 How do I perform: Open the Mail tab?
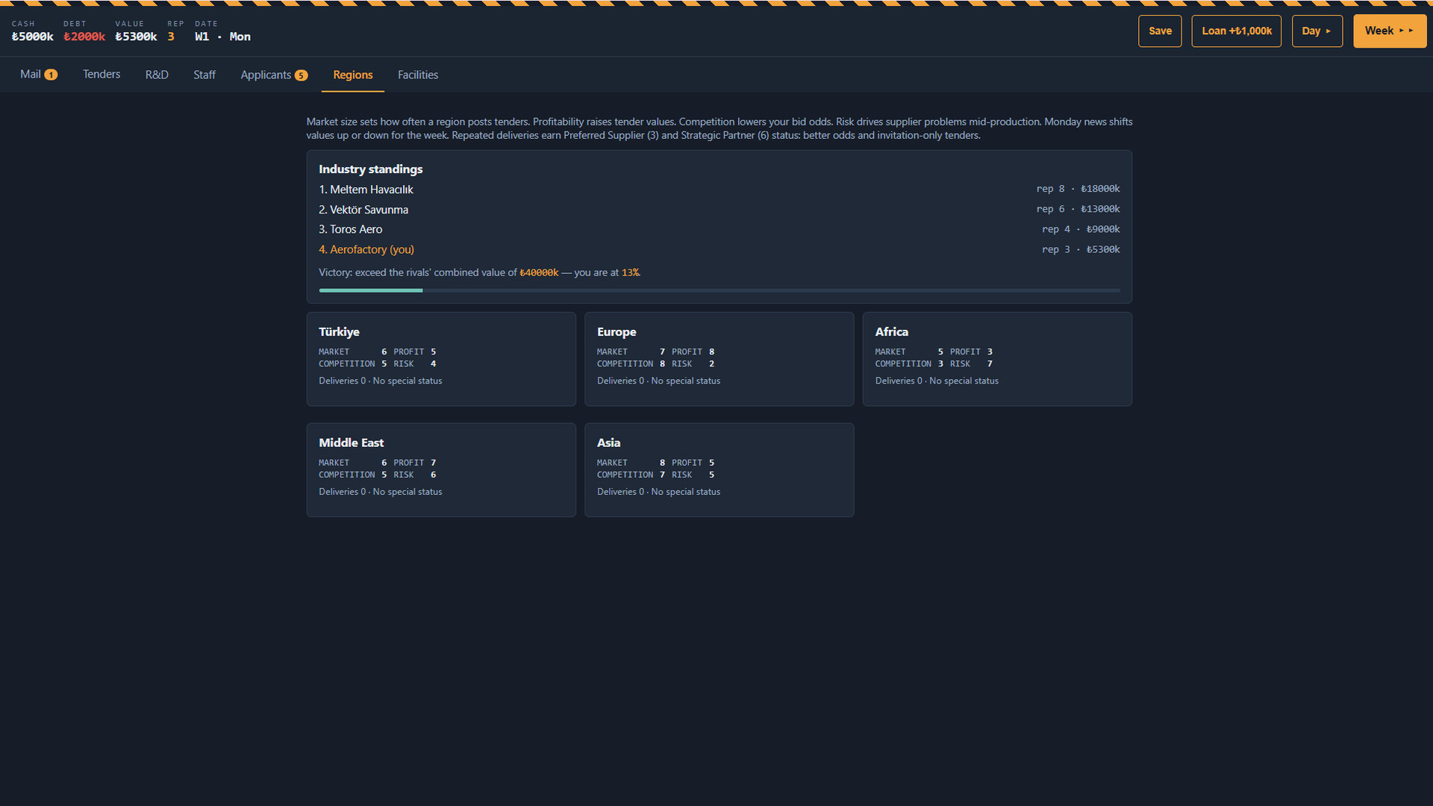(39, 75)
